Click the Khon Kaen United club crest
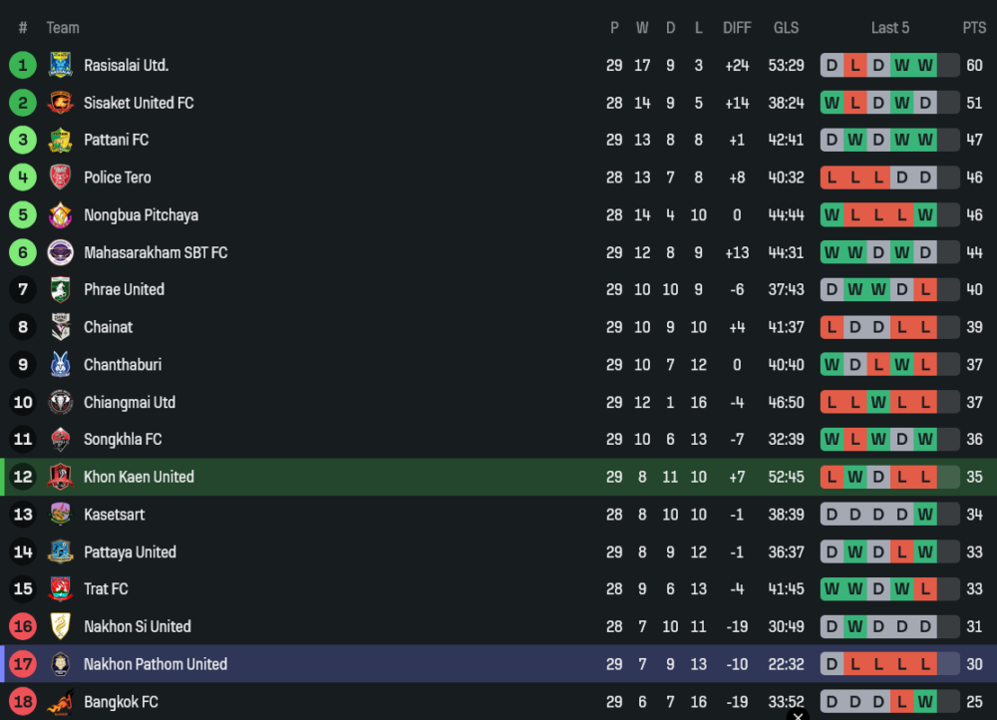Image resolution: width=997 pixels, height=720 pixels. click(x=60, y=477)
